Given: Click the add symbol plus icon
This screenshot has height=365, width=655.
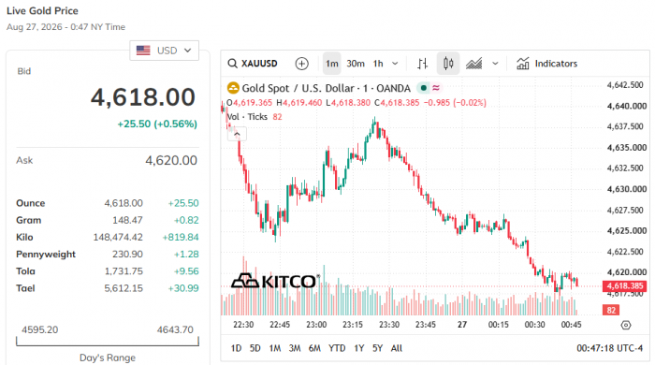Looking at the screenshot, I should point(301,64).
